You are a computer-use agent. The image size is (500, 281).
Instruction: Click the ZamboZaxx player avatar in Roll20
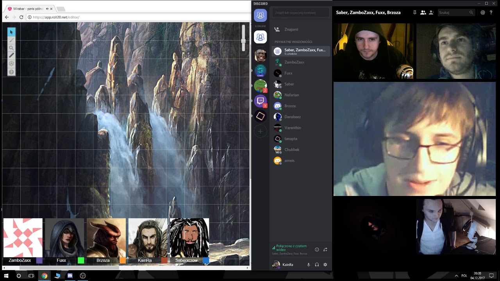pyautogui.click(x=23, y=237)
